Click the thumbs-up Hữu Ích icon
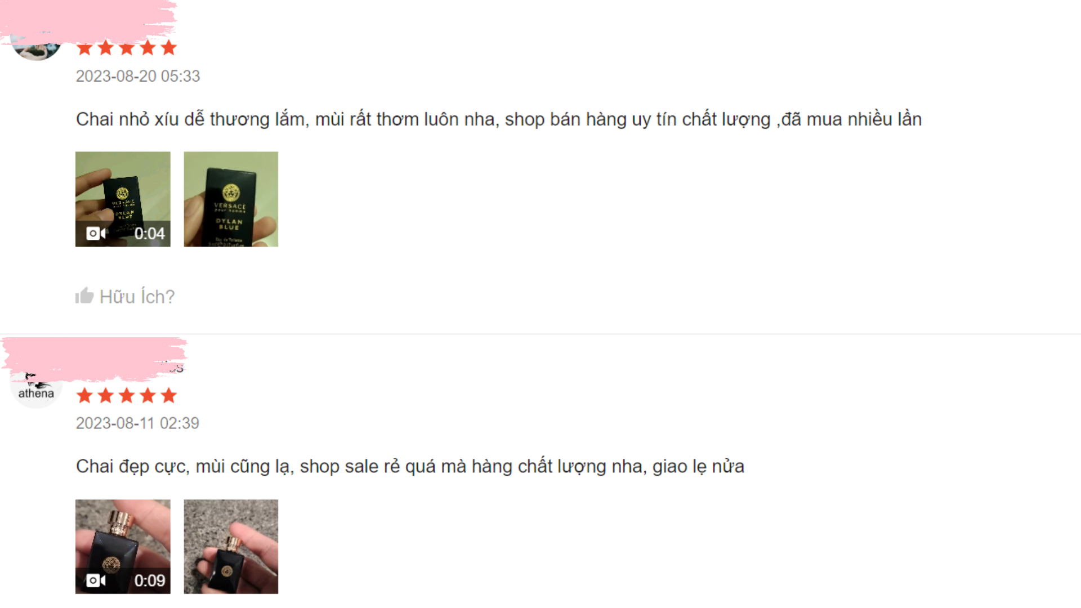The width and height of the screenshot is (1081, 608). [x=84, y=296]
